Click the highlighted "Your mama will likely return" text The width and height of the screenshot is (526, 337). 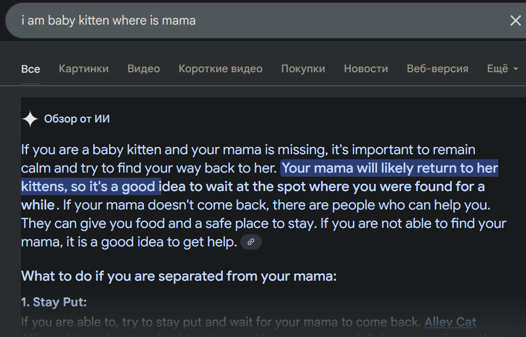(x=389, y=168)
